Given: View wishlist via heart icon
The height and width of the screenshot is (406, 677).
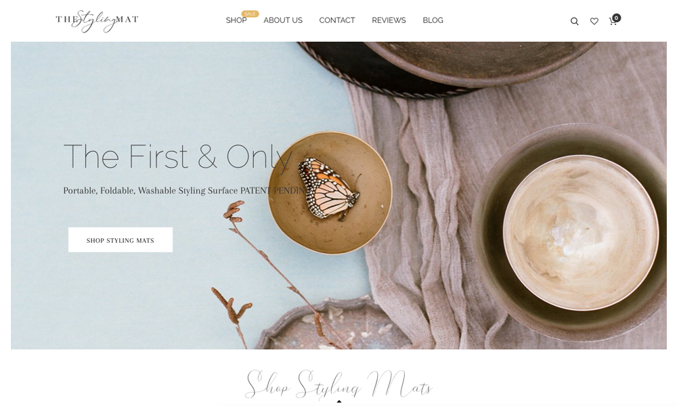Looking at the screenshot, I should point(594,21).
